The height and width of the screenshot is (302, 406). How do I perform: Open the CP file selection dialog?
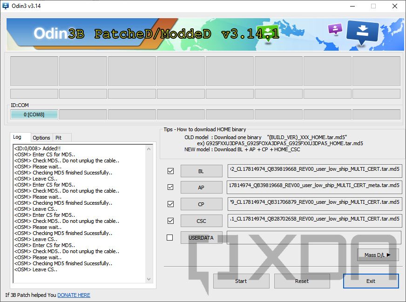tap(201, 204)
